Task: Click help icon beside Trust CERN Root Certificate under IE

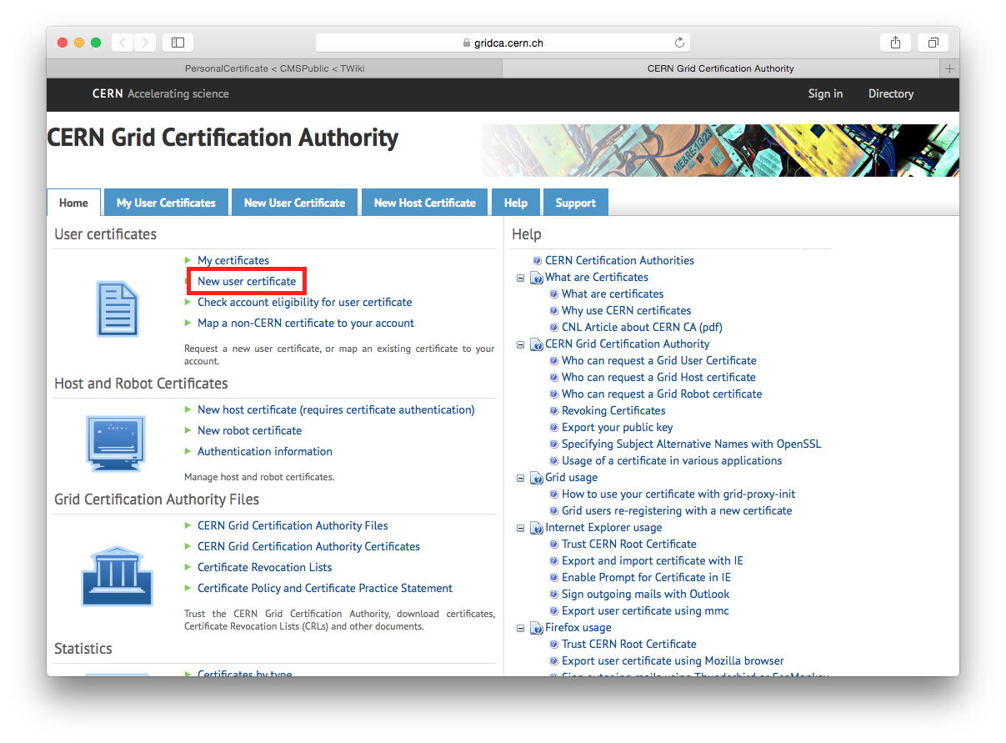Action: [554, 545]
